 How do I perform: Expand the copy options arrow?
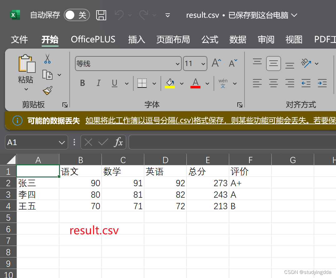(x=59, y=75)
